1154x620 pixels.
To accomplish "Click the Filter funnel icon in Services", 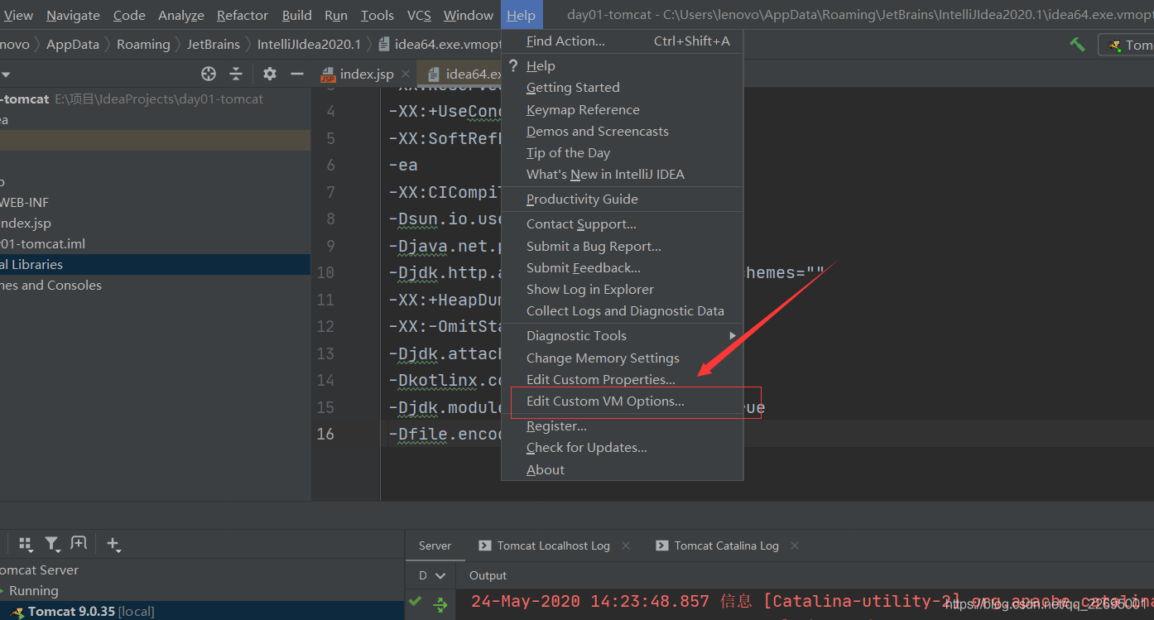I will pyautogui.click(x=52, y=544).
